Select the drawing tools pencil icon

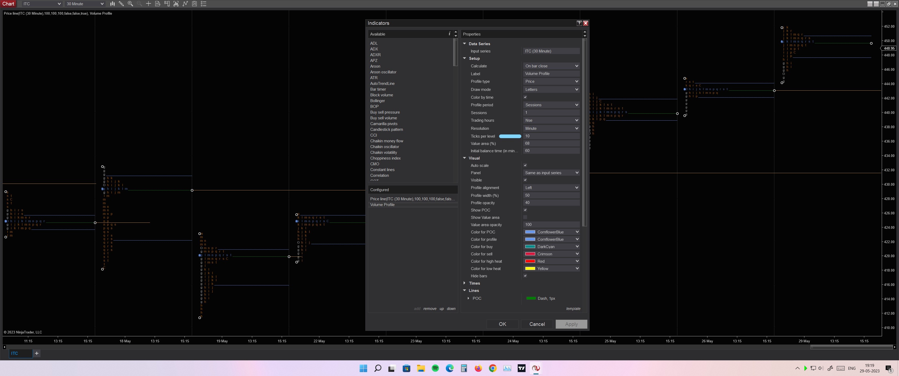point(121,4)
